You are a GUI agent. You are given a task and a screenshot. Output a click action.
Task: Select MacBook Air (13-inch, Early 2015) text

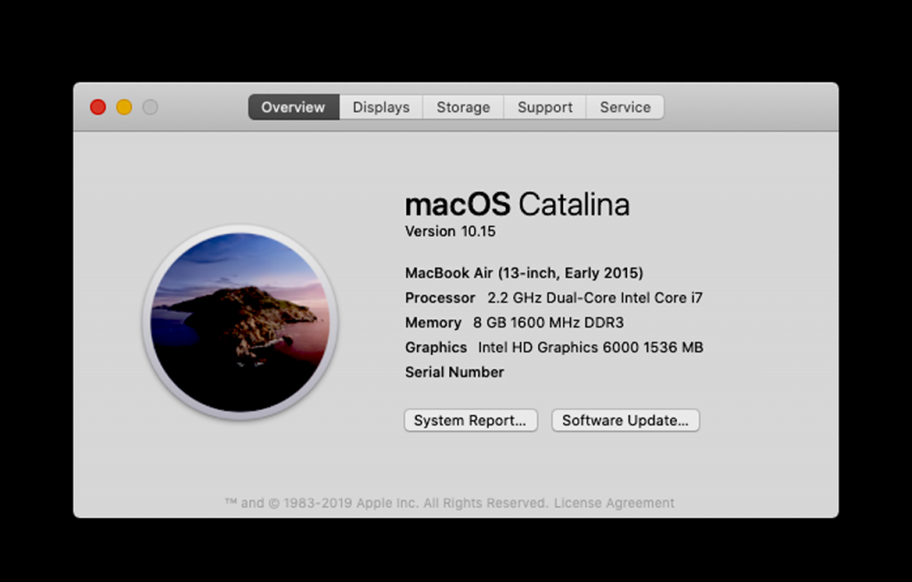(x=524, y=273)
